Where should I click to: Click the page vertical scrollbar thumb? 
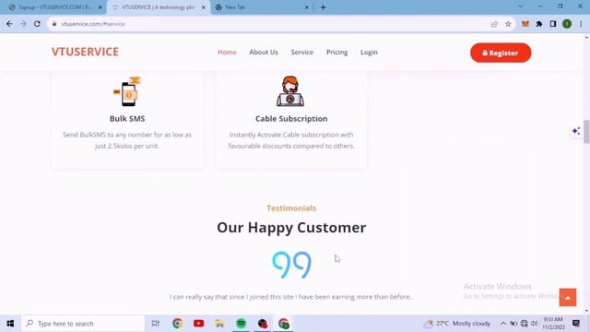coord(586,131)
